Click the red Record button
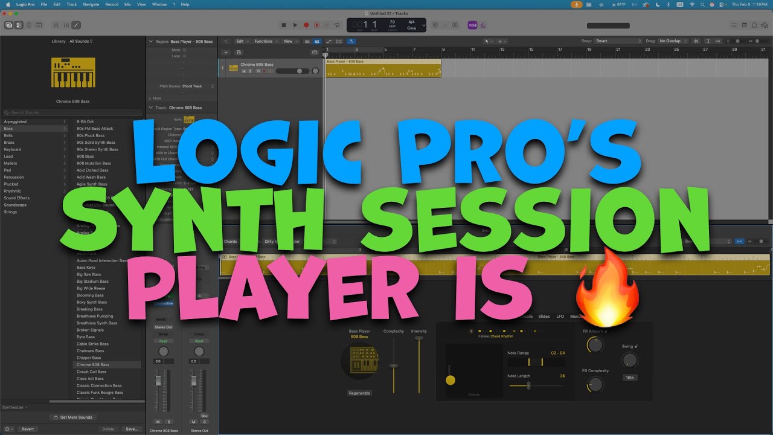Screen dimensions: 773x435 [x=306, y=25]
